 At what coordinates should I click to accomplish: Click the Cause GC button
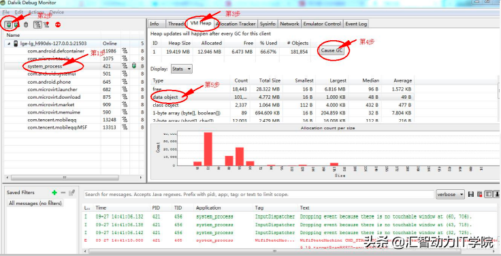332,50
